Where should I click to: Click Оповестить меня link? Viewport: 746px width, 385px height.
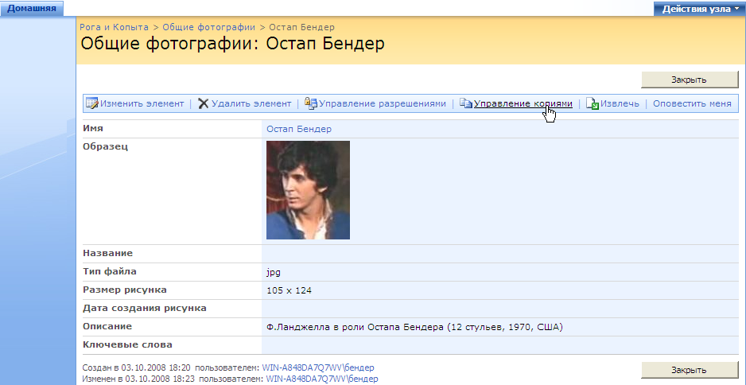pos(692,103)
